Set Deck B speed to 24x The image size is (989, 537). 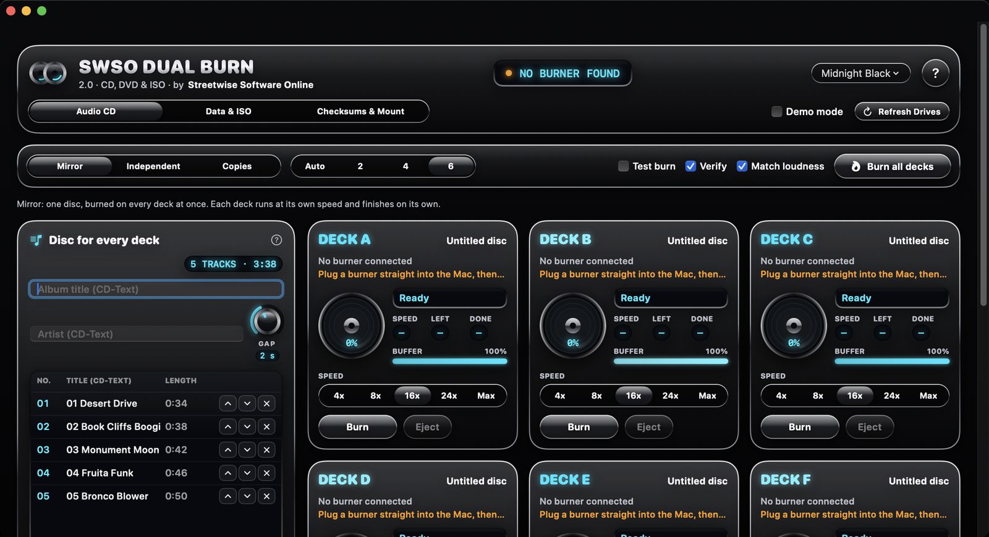pyautogui.click(x=670, y=395)
